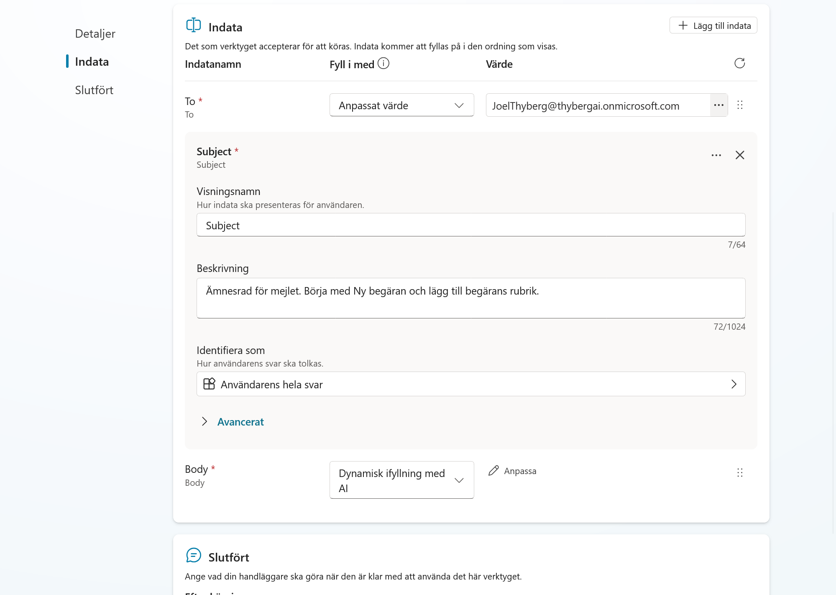Viewport: 836px width, 595px height.
Task: Click the Slutfört section chat icon
Action: [x=193, y=555]
